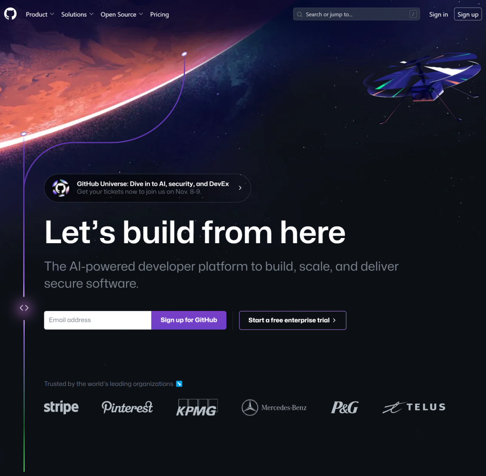Click the slash shortcut key icon
Screen dimensions: 486x476
click(413, 14)
